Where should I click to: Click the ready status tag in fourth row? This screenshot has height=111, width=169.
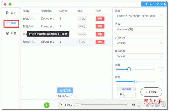click(x=82, y=42)
